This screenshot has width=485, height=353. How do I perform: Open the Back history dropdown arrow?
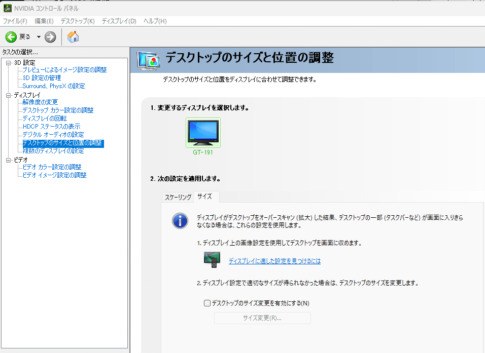tap(39, 37)
